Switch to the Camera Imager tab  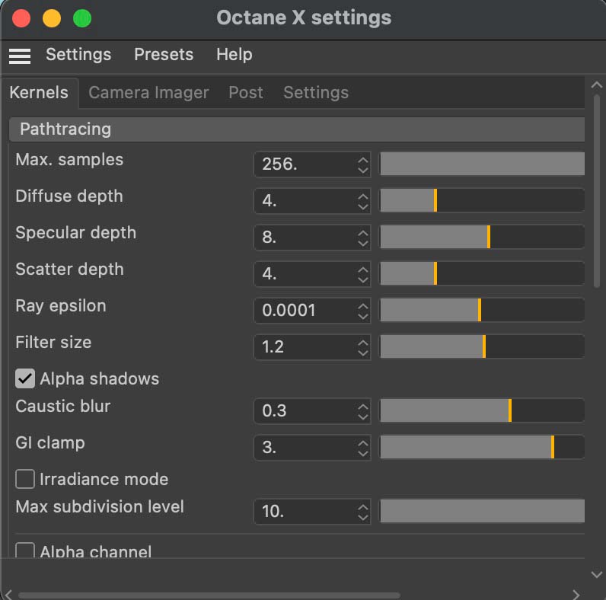coord(148,93)
